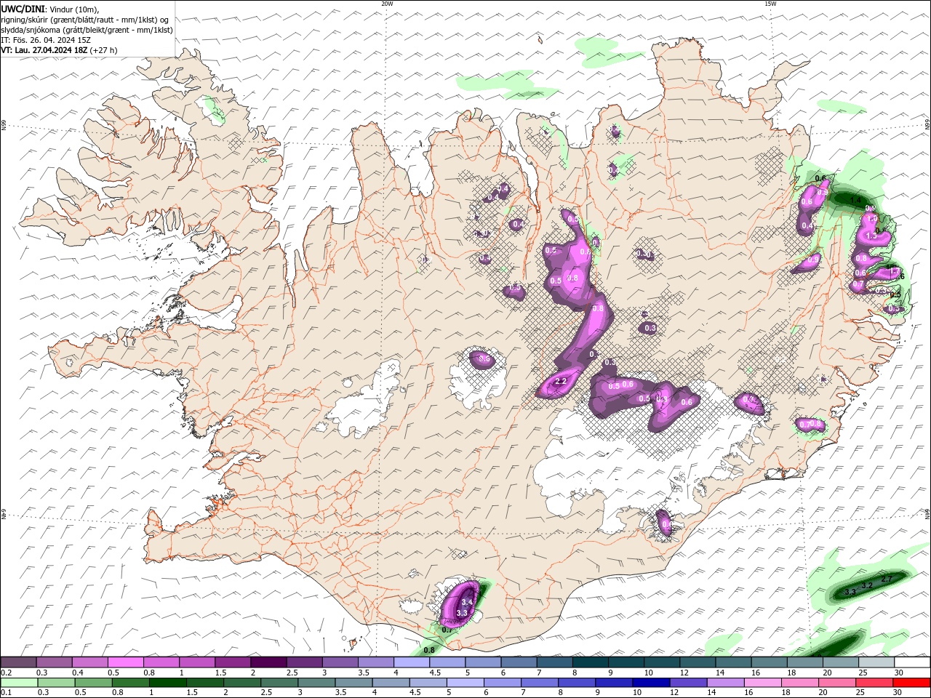Click the 'rigning/skúrir' legend description line

coord(85,19)
